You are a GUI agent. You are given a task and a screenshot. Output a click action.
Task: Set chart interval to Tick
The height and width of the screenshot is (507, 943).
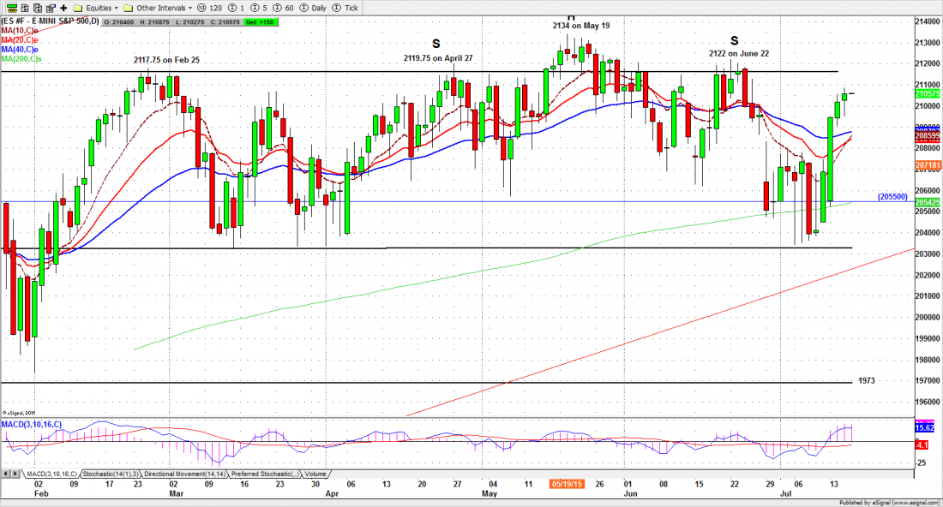345,7
